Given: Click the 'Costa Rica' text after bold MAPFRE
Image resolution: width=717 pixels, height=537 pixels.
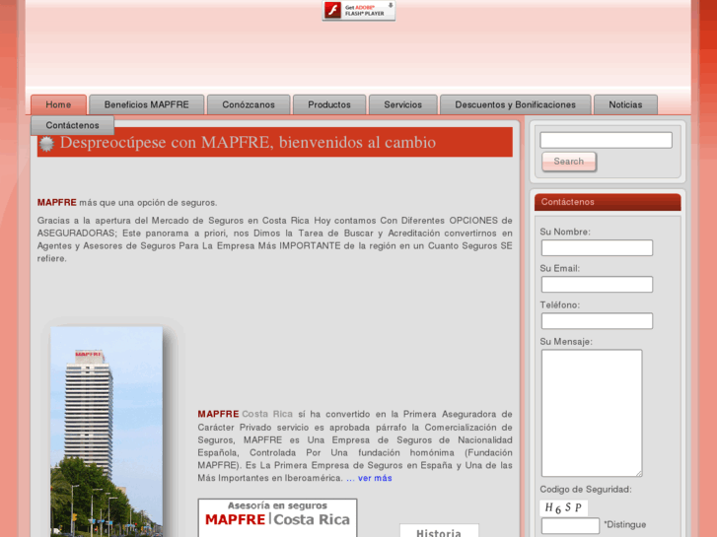Looking at the screenshot, I should (267, 414).
